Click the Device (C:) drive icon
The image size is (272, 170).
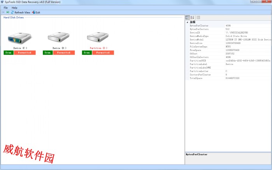(19, 38)
